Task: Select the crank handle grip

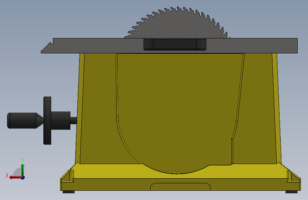Action: coord(23,121)
